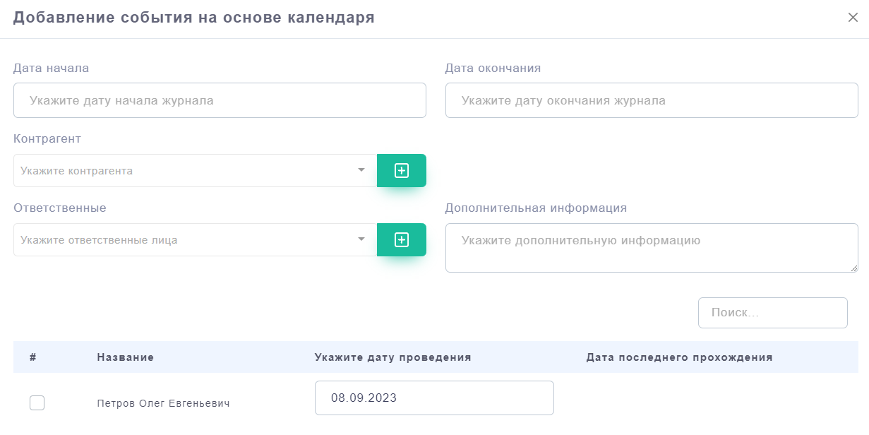Select the Петров Олег Евгеньевич row name
The image size is (869, 435).
coord(163,403)
